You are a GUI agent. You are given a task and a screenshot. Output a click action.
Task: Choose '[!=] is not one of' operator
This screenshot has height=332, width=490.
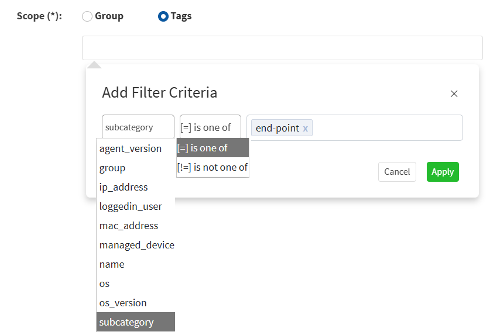coord(213,167)
